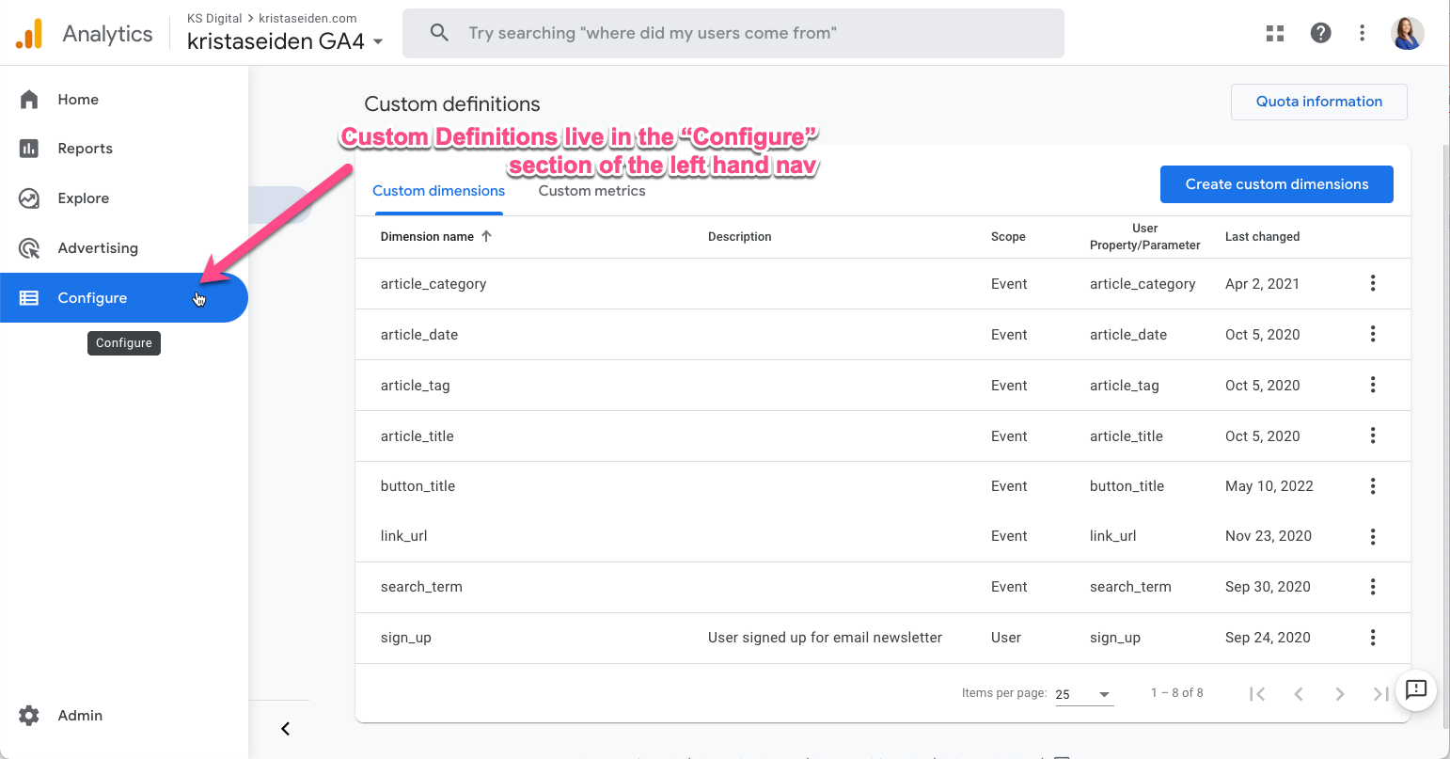This screenshot has width=1450, height=759.
Task: Click the Quota information button
Action: pos(1318,102)
